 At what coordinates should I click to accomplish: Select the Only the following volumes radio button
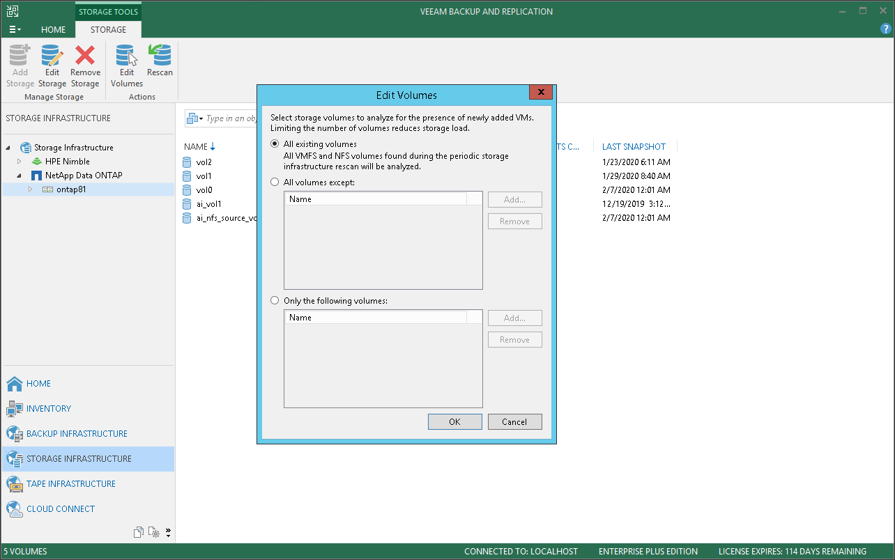(x=275, y=301)
